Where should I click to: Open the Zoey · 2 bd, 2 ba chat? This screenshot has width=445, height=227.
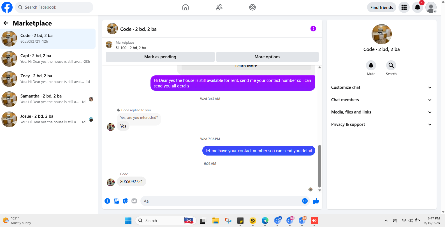point(48,79)
